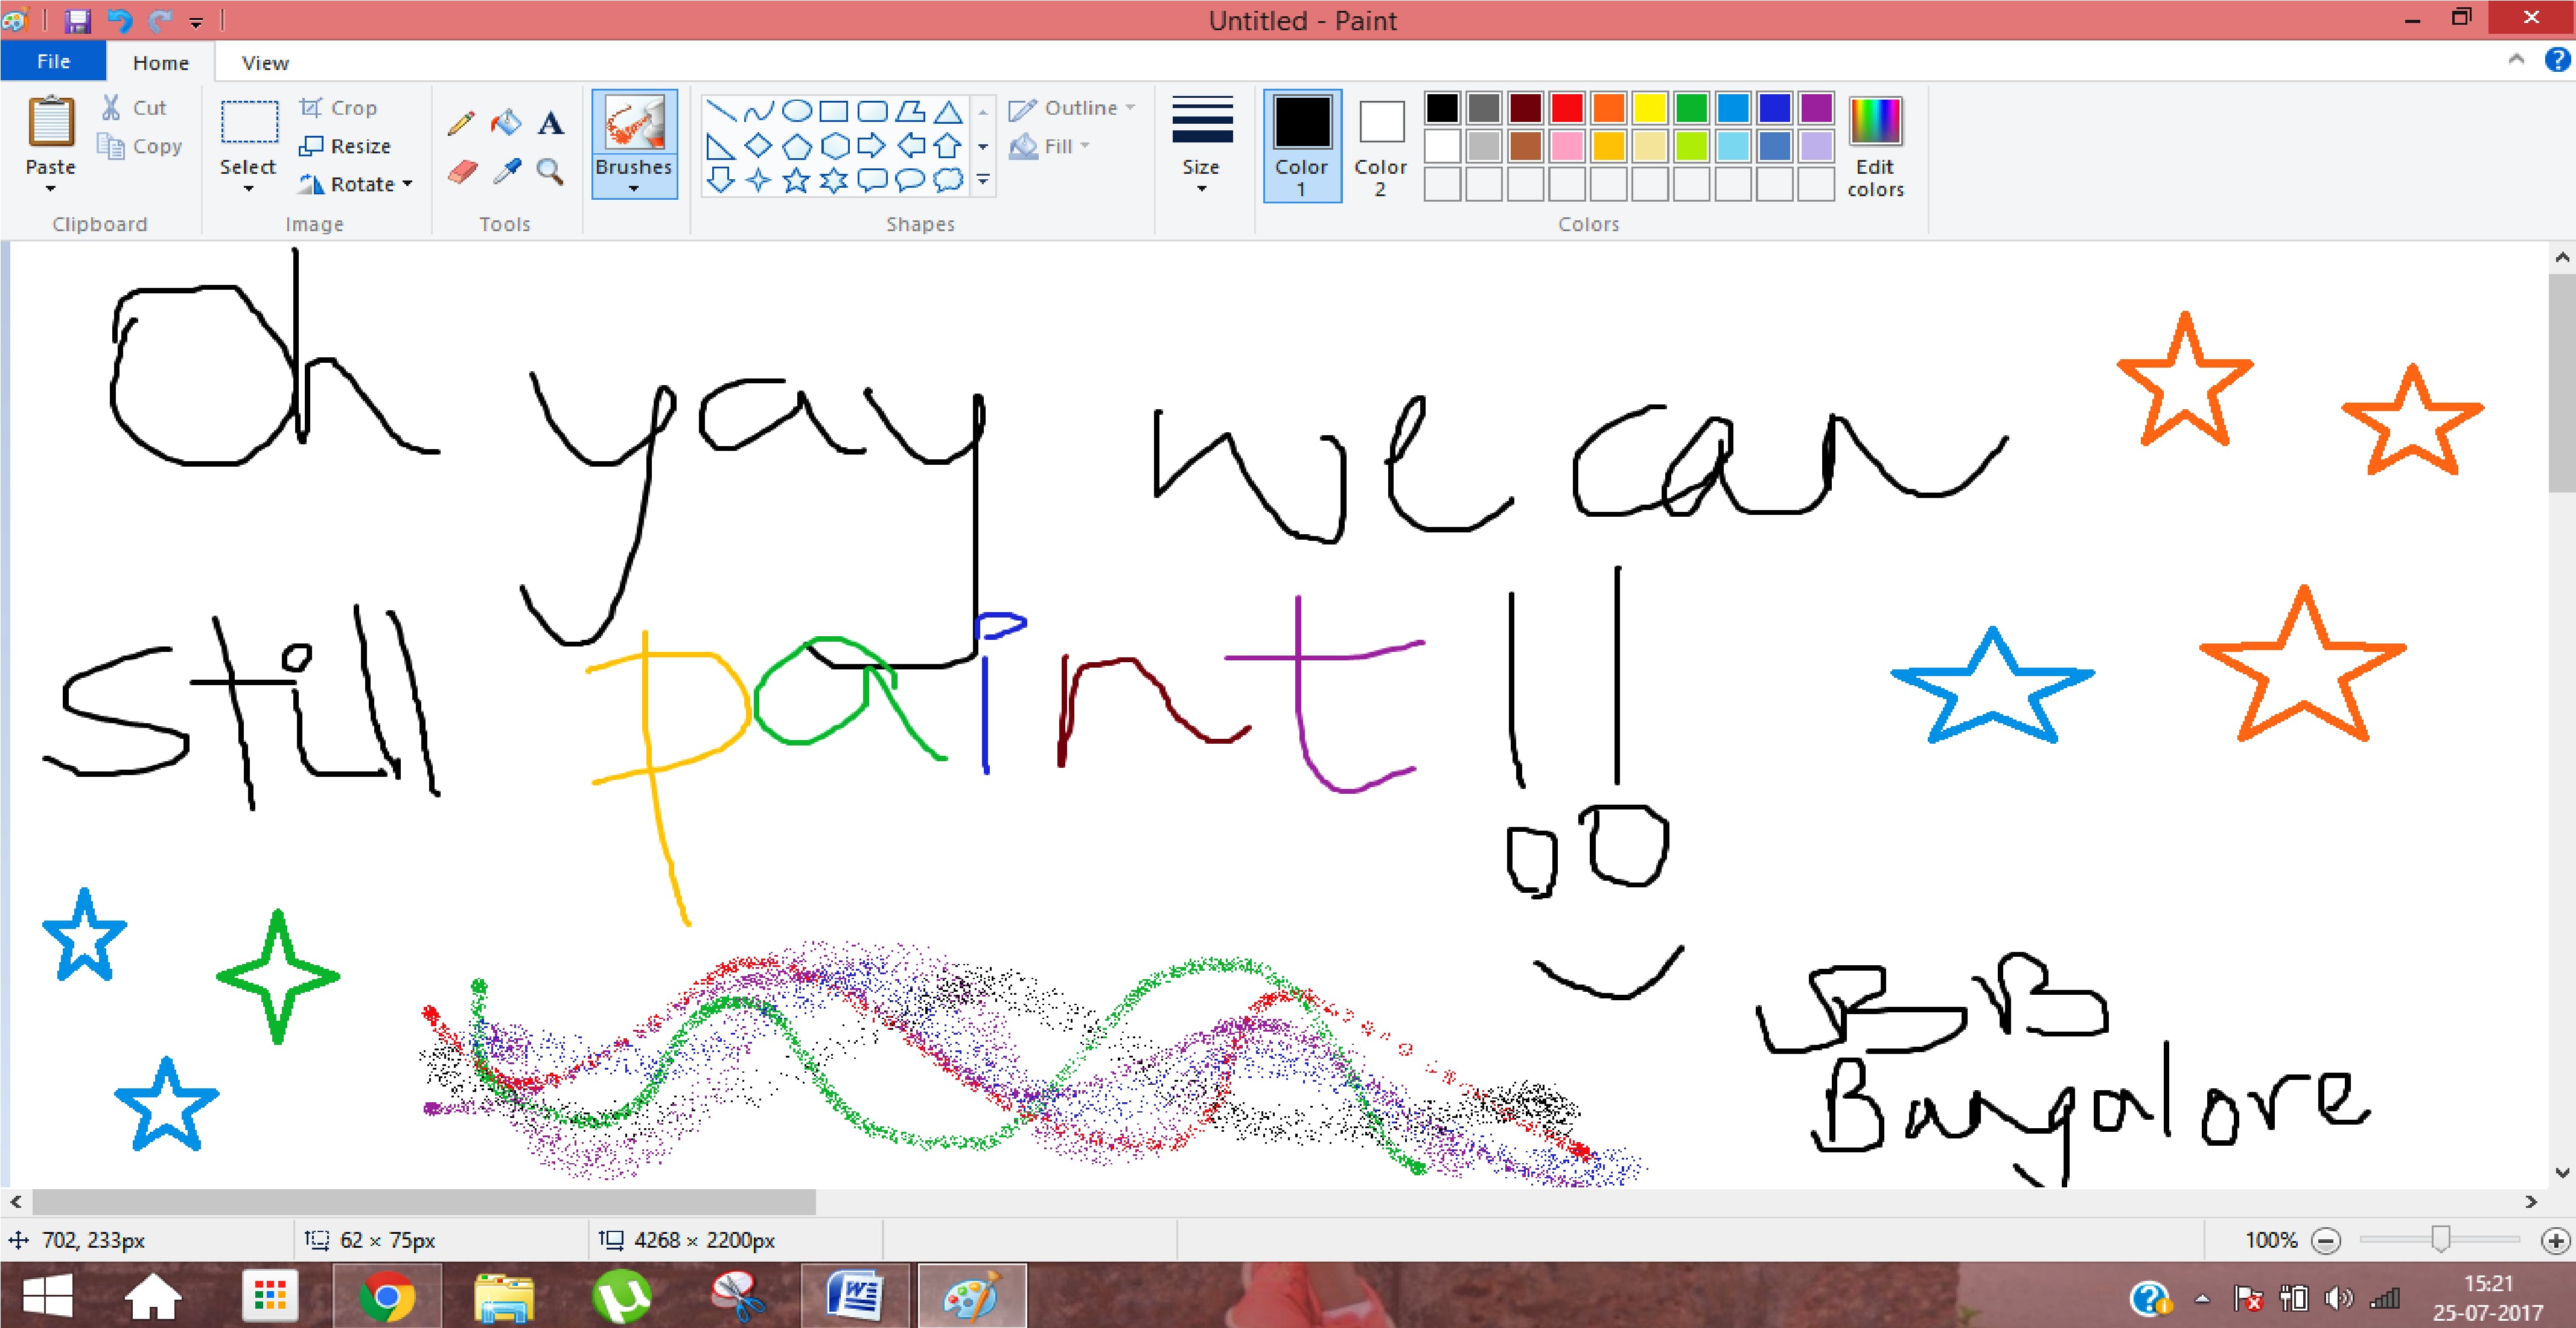Activate the Color 2 selector
Image resolution: width=2576 pixels, height=1328 pixels.
coord(1380,145)
